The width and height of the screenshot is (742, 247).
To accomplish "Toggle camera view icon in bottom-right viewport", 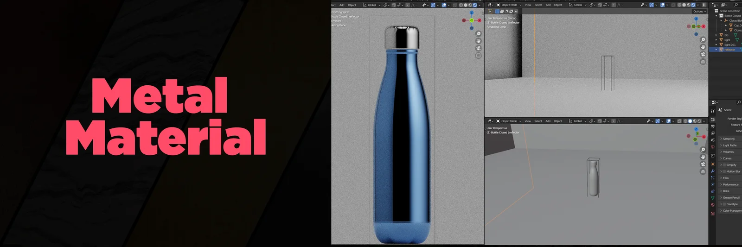I will click(x=703, y=165).
